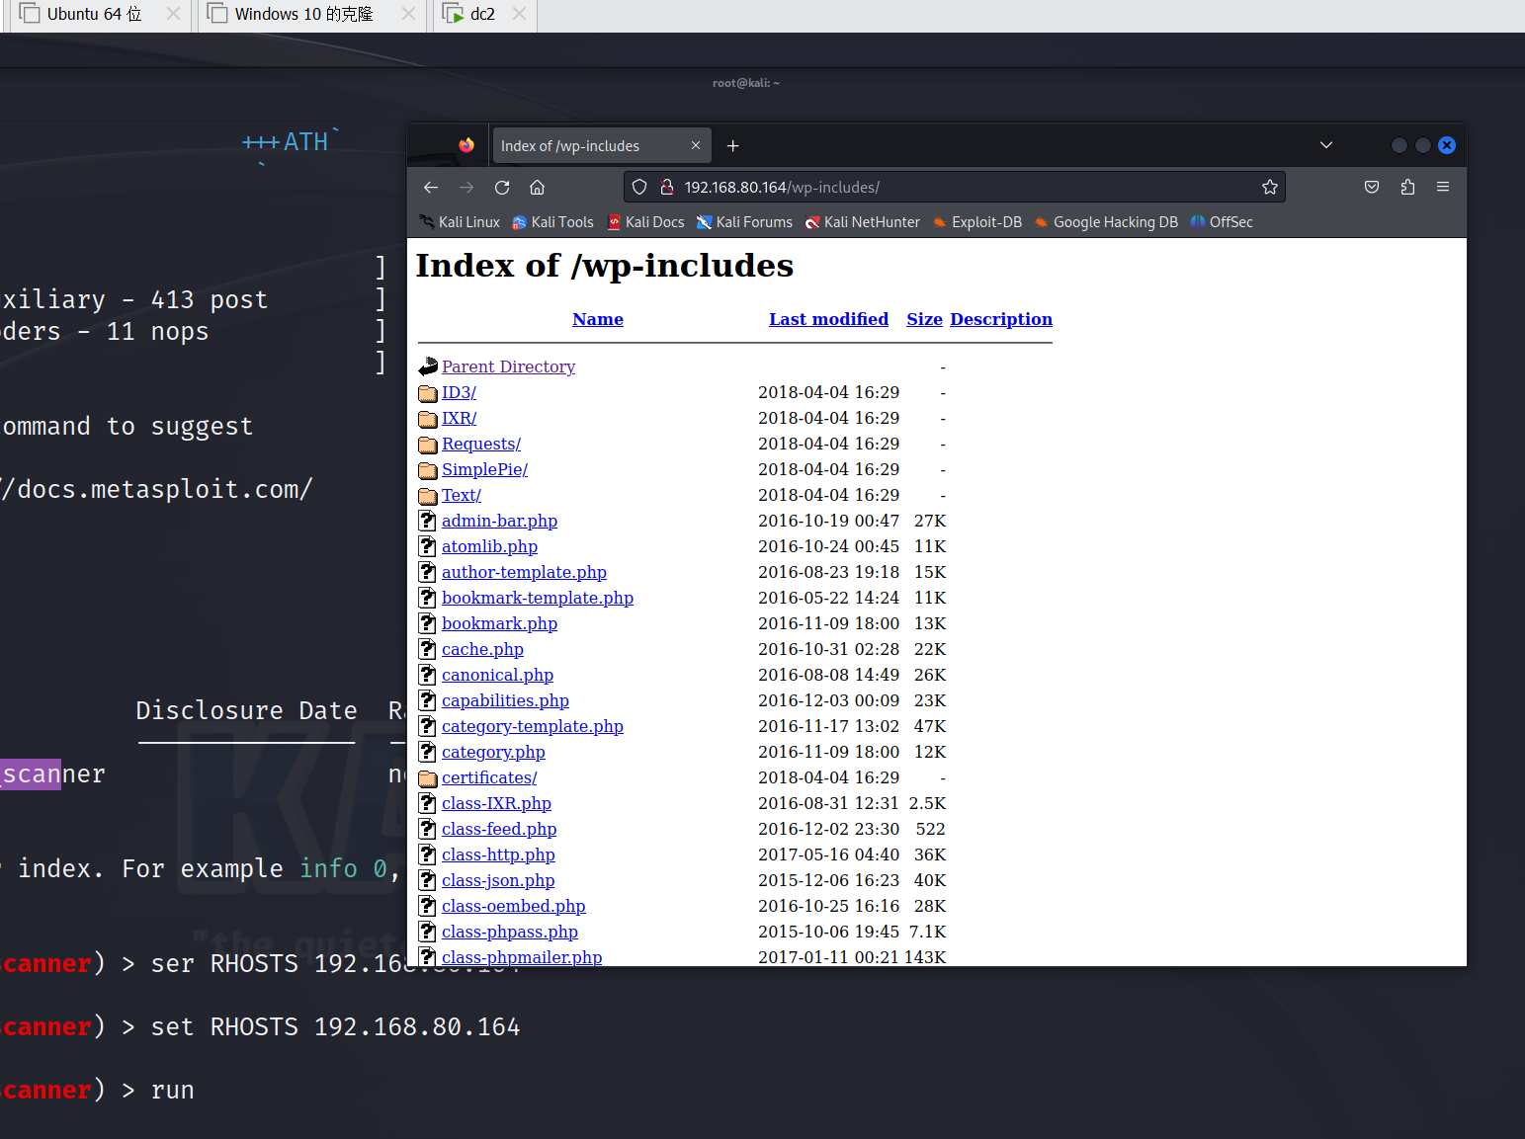Screen dimensions: 1525x1139
Task: Expand the list all tabs chevron
Action: point(1326,146)
